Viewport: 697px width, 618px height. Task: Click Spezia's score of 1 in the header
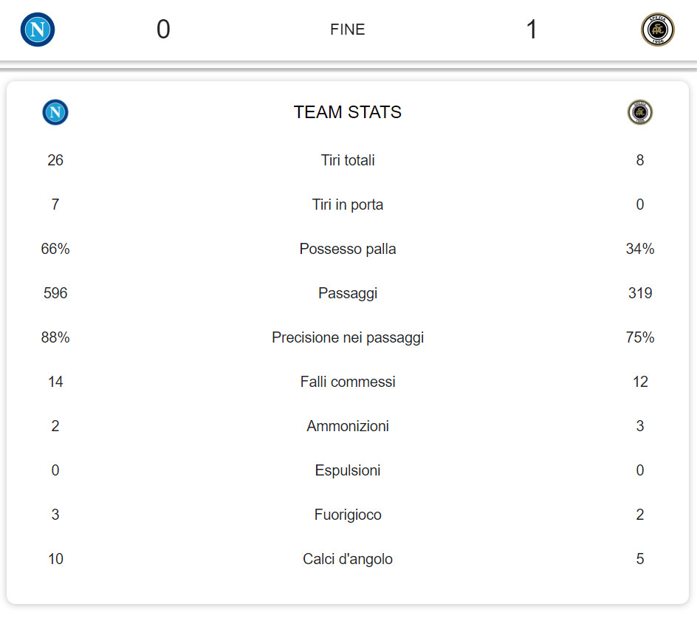click(x=531, y=30)
